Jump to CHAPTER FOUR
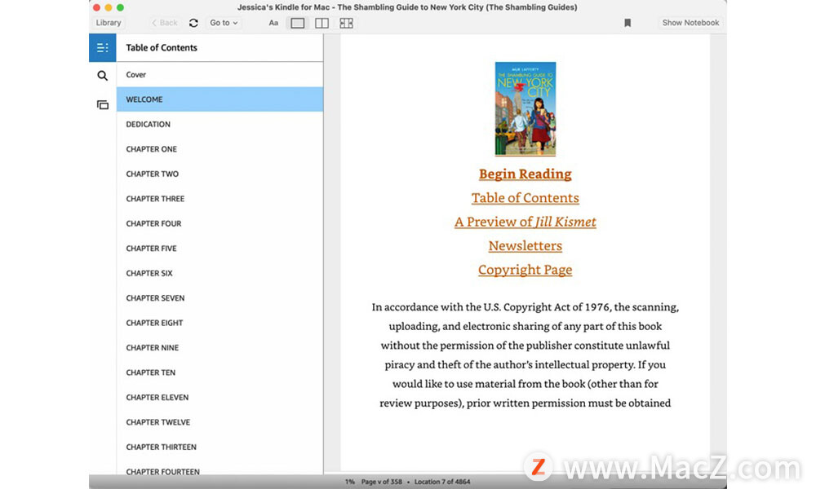This screenshot has height=489, width=816. pos(220,223)
